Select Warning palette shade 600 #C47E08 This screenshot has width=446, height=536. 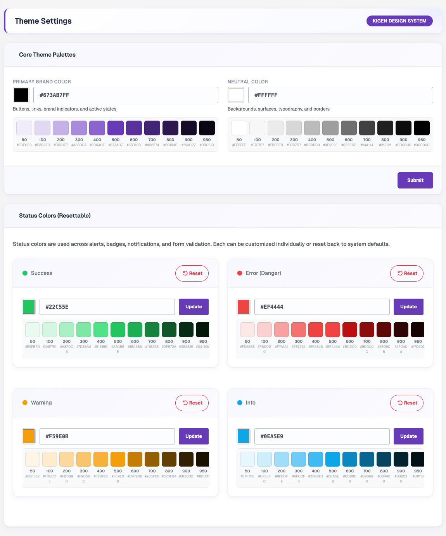coord(135,459)
